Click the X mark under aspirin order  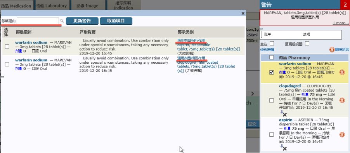coord(284,148)
